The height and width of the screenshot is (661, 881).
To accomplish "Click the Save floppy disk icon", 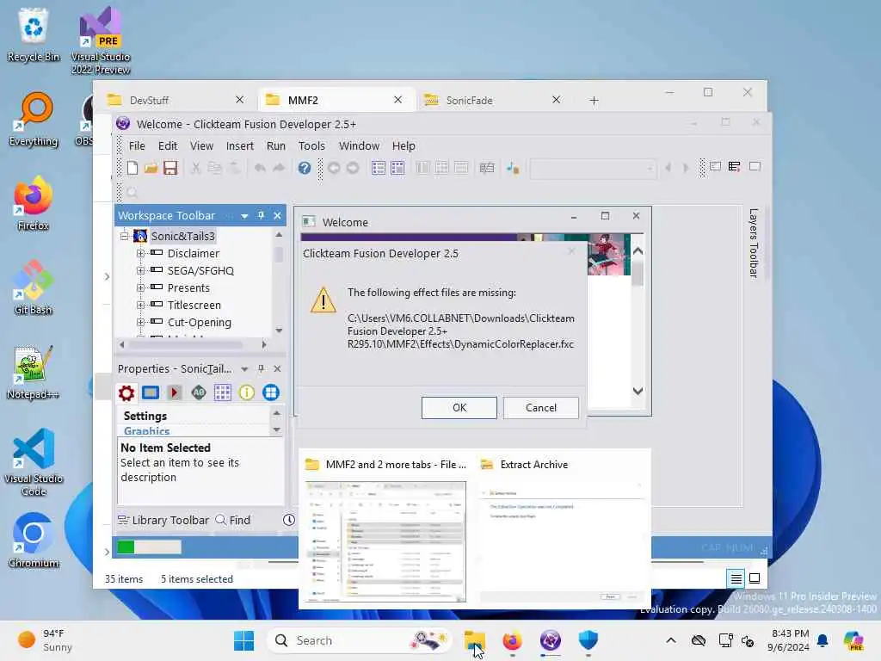I will click(x=170, y=168).
